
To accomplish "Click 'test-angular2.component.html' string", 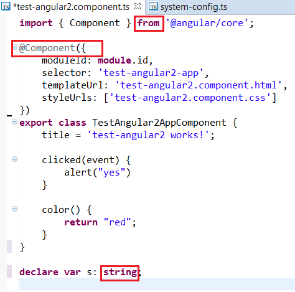I will 198,85.
